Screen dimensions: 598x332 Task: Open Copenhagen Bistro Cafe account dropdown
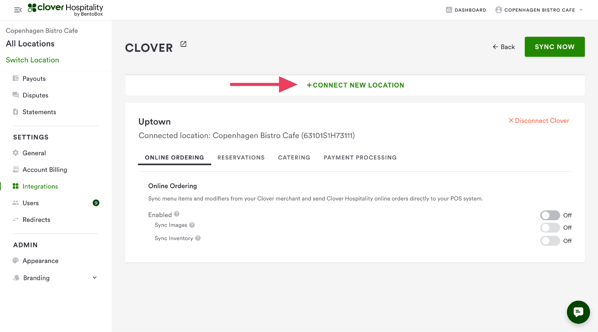[x=540, y=10]
